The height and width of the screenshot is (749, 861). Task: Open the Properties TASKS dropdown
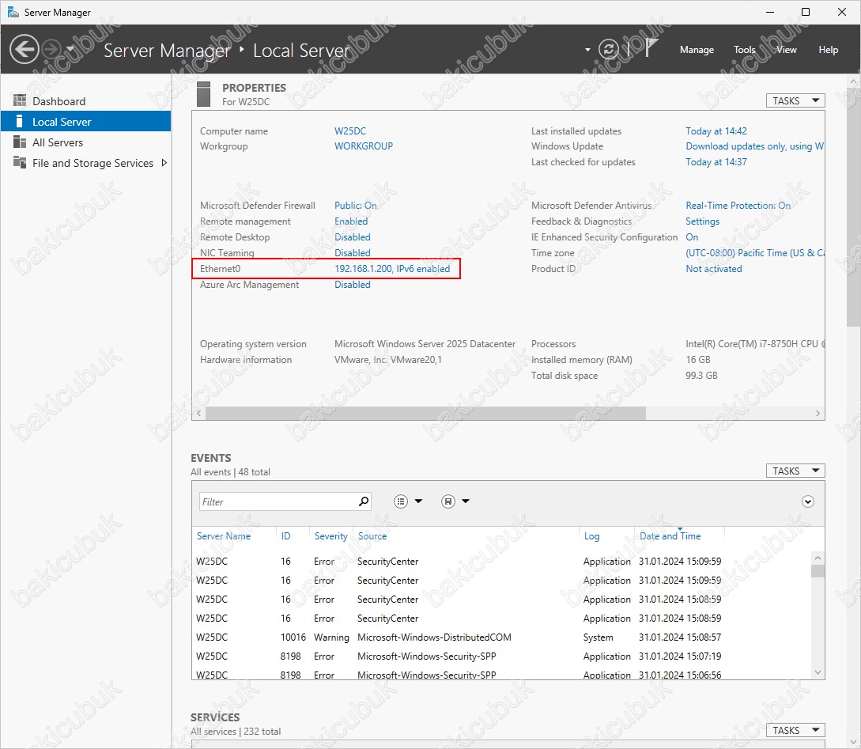point(795,100)
